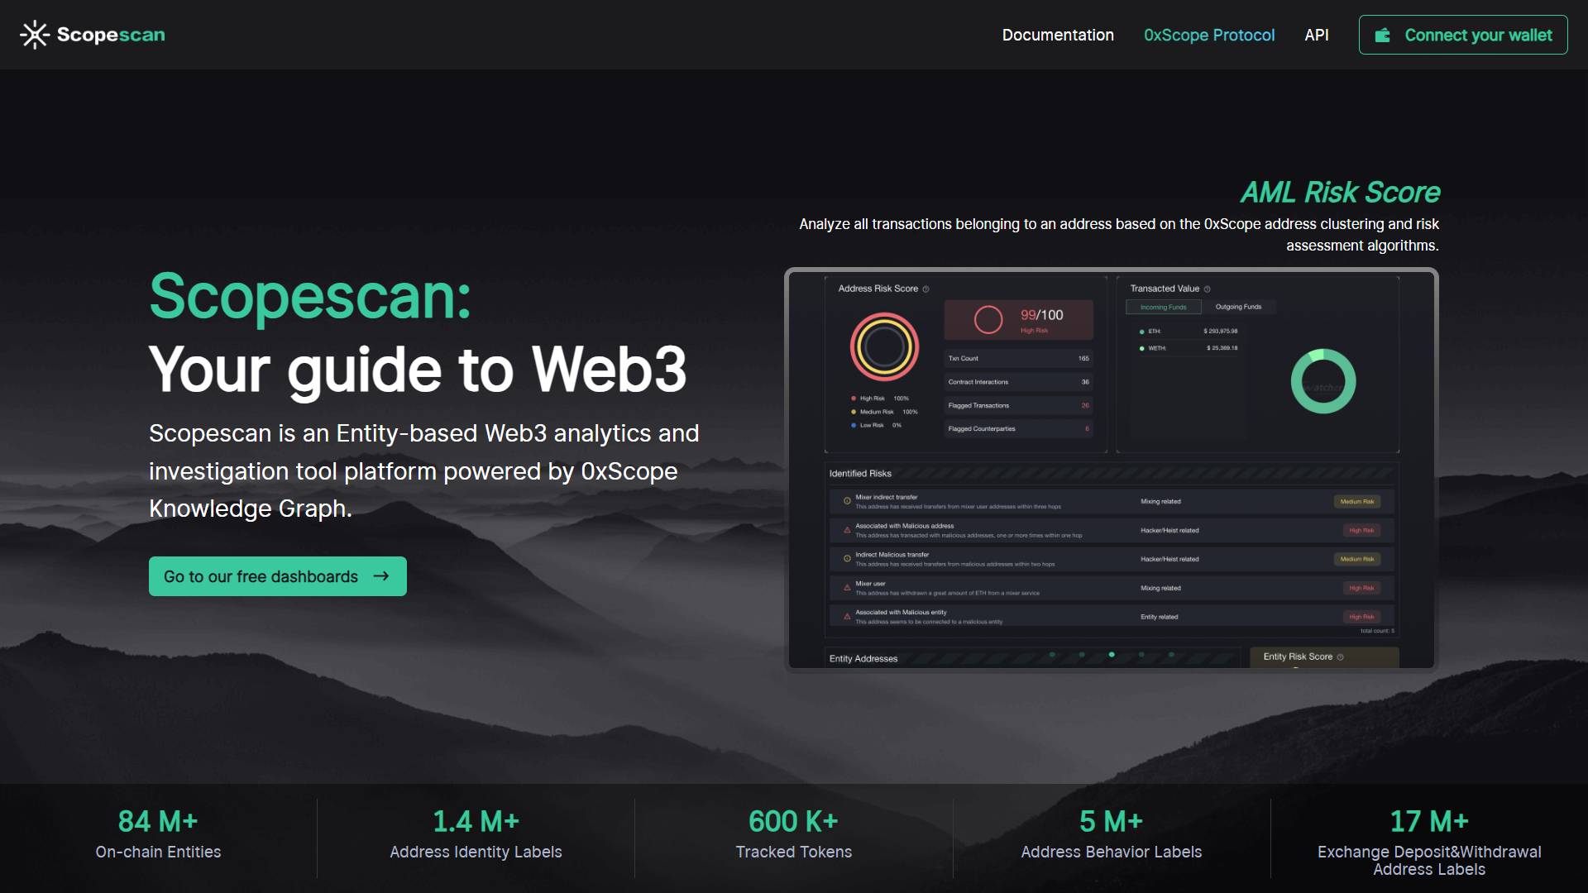
Task: Select the fourth carousel dot indicator
Action: [x=1141, y=655]
